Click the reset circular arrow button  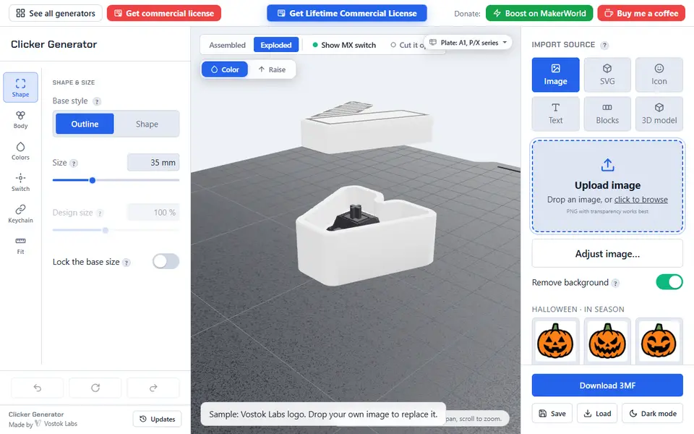pyautogui.click(x=95, y=388)
